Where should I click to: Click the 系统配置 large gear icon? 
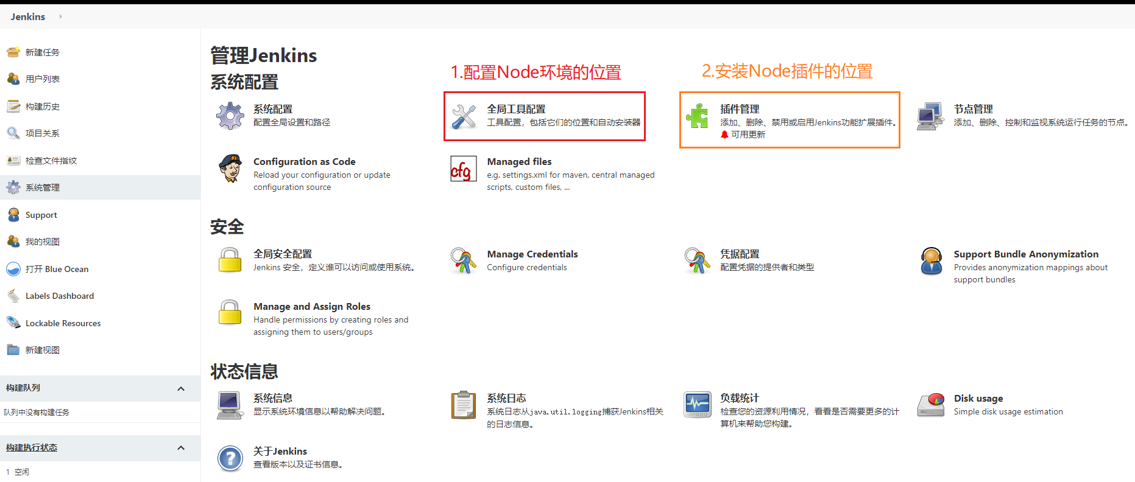click(x=230, y=116)
